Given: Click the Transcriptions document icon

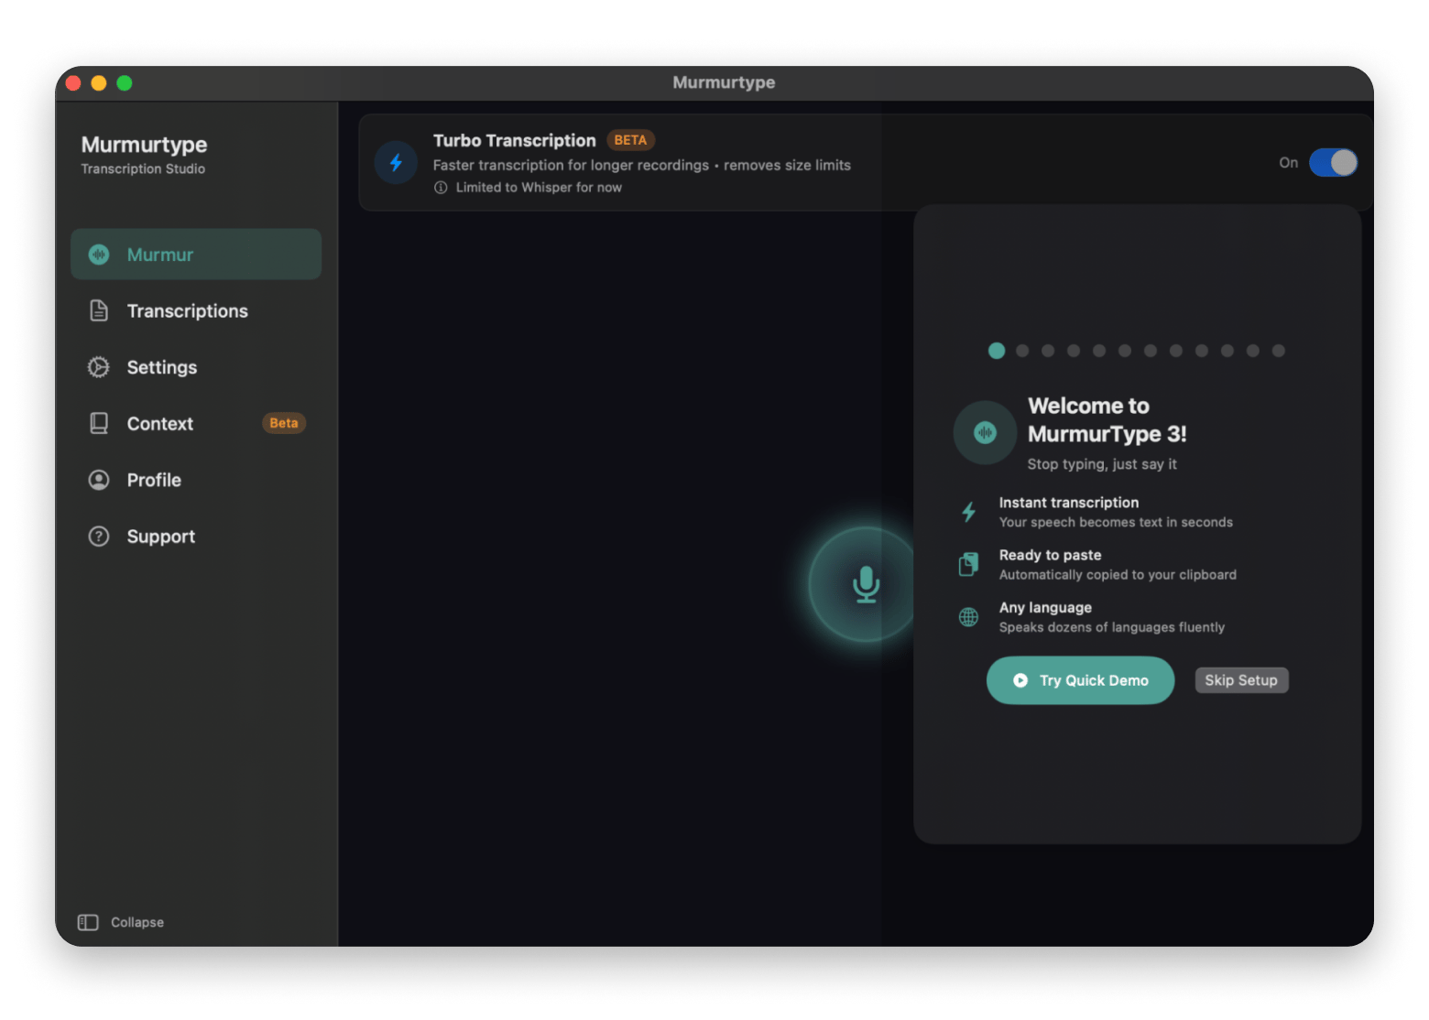Looking at the screenshot, I should coord(99,311).
